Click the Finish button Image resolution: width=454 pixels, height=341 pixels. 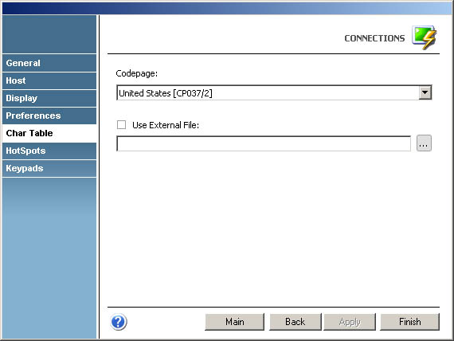(x=409, y=322)
